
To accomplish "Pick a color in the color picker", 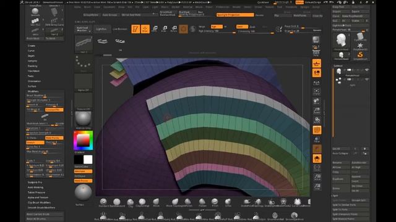I will coord(84,140).
